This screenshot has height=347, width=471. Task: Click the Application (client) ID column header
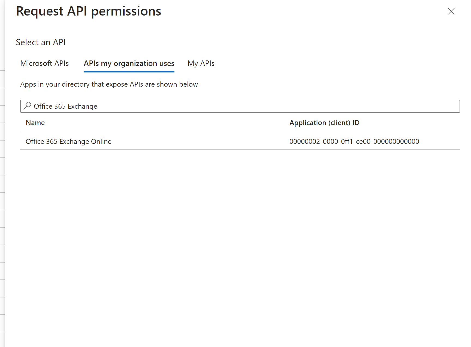click(324, 123)
